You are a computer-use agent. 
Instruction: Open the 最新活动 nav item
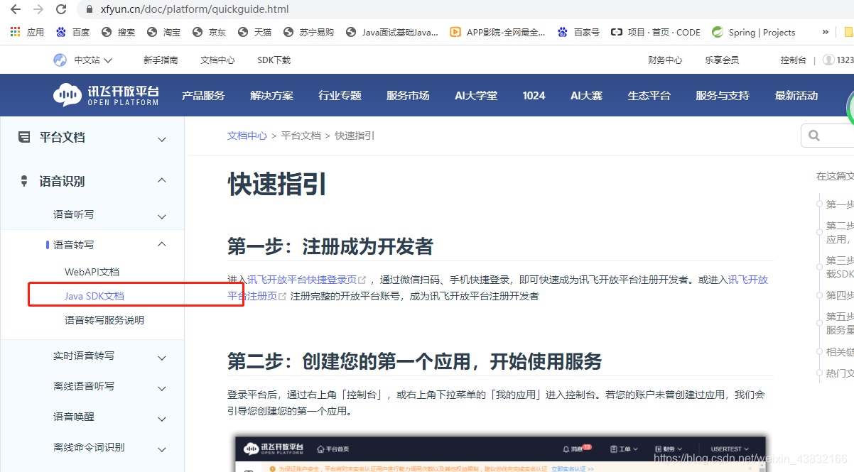796,95
